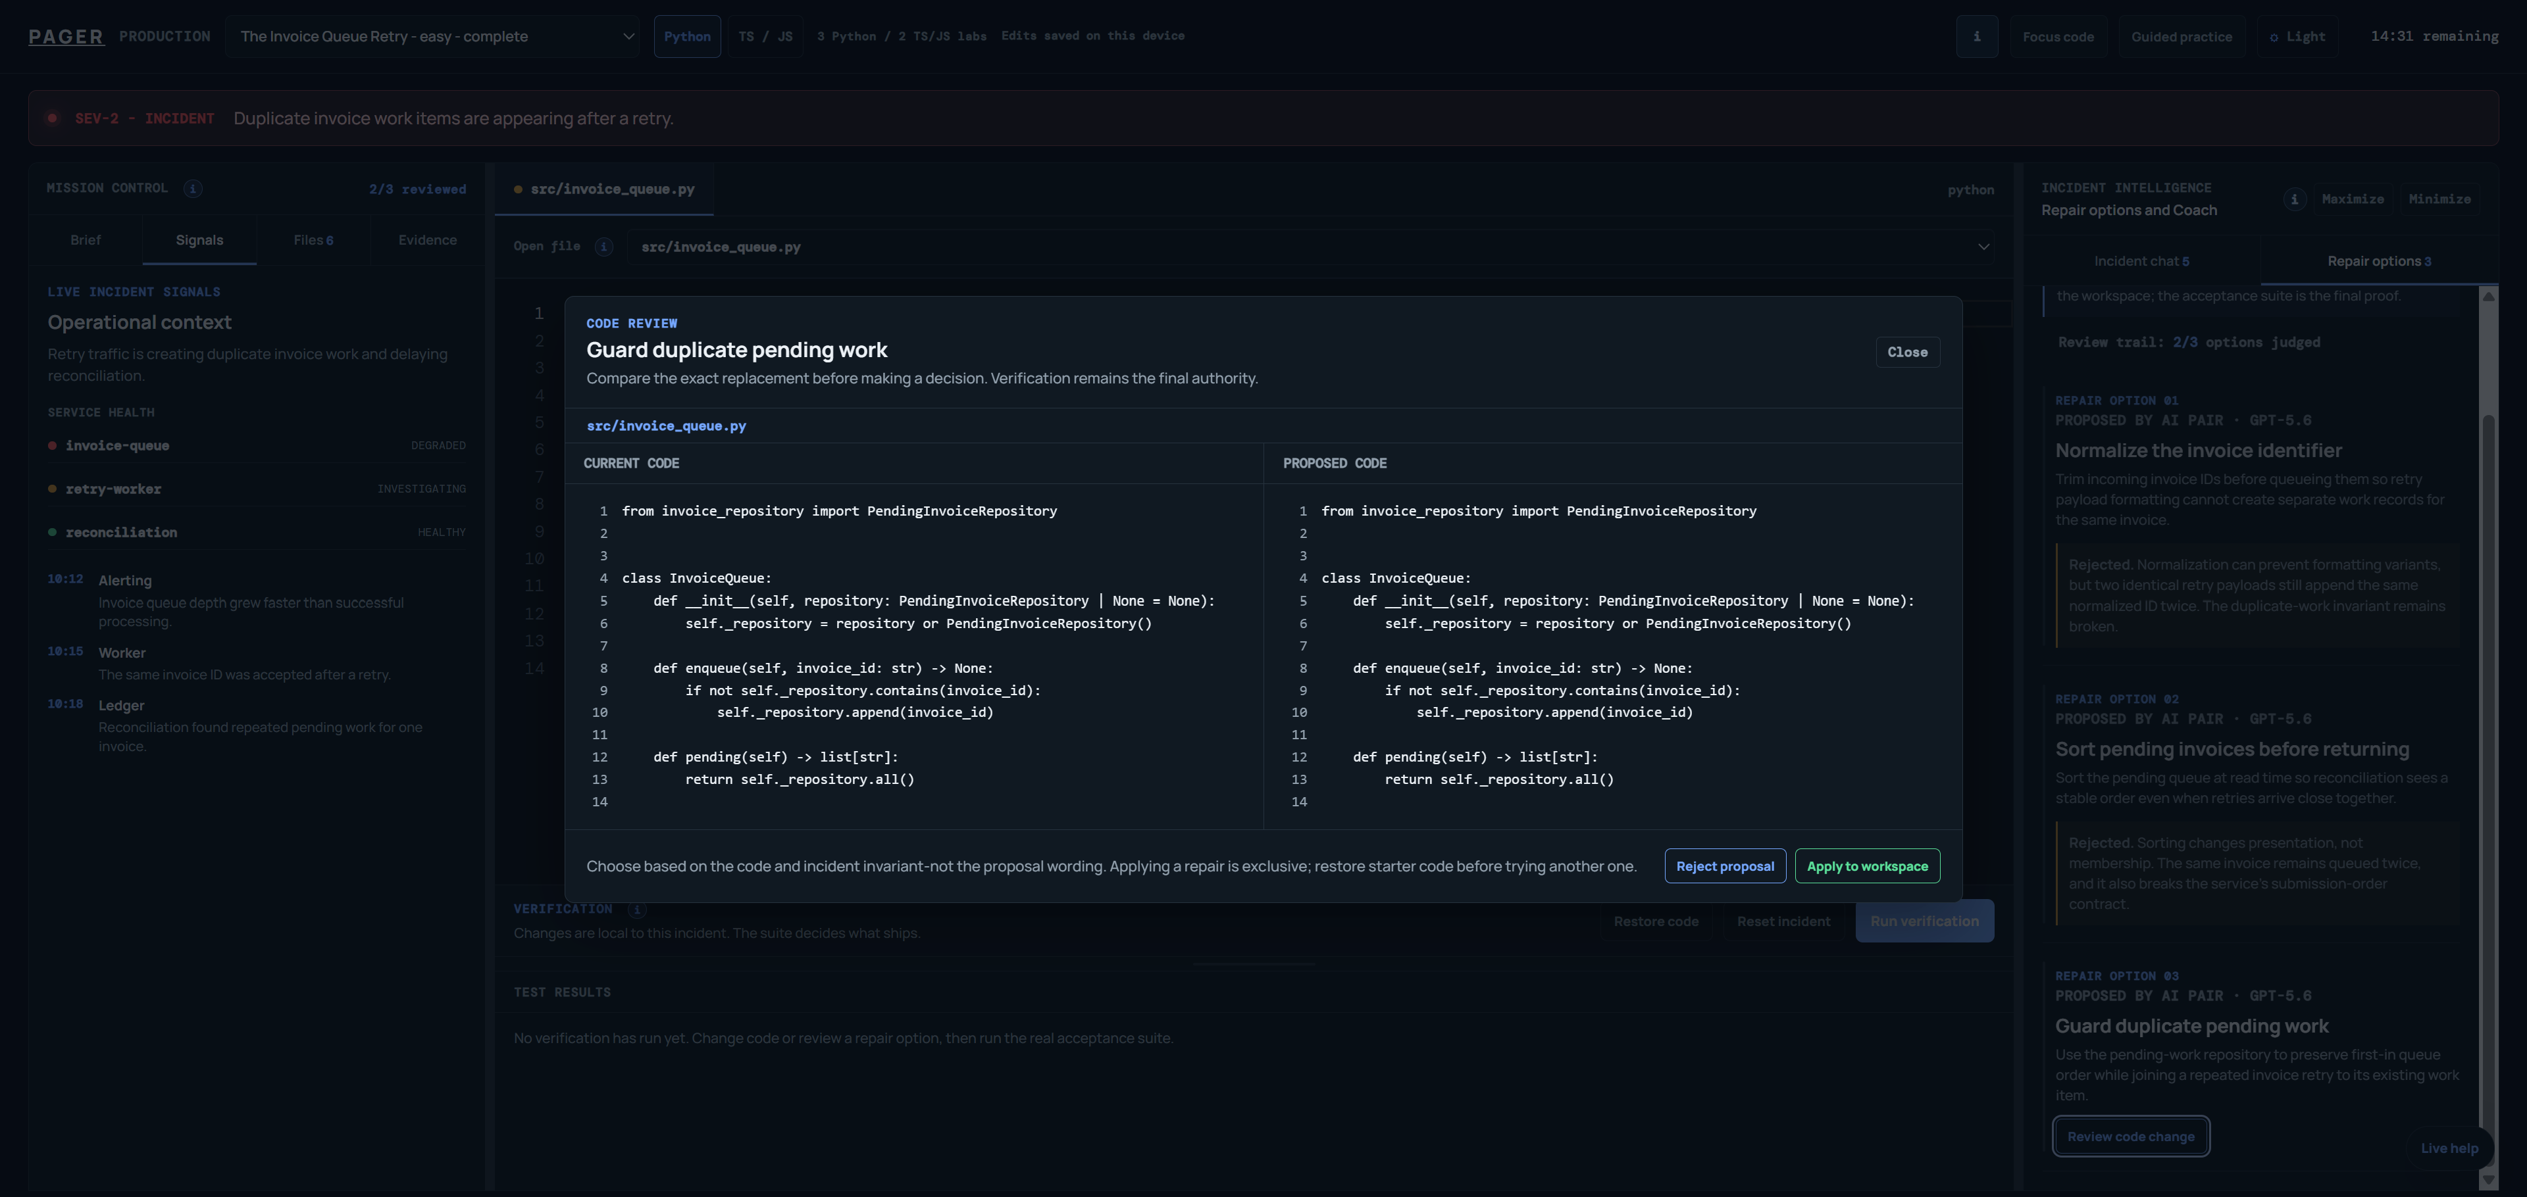The width and height of the screenshot is (2527, 1197).
Task: Click the Open file info icon
Action: [604, 246]
